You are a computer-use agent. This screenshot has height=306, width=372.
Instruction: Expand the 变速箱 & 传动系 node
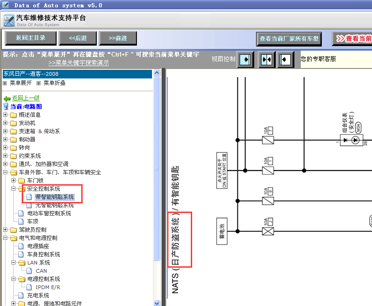point(5,131)
